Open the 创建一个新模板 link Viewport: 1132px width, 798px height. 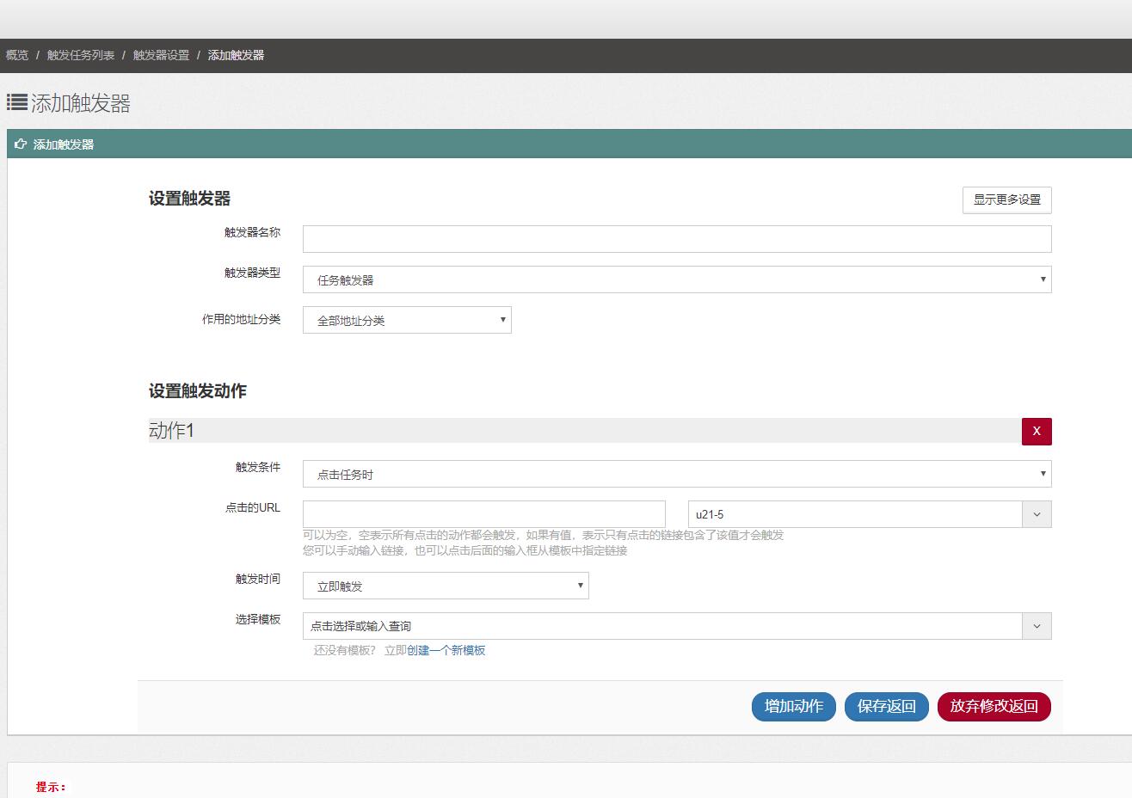pyautogui.click(x=446, y=650)
